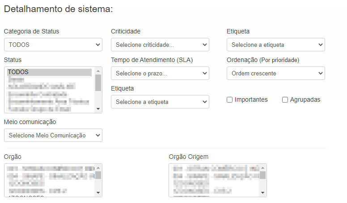
Task: Open the Categoria de Status dropdown
Action: tap(53, 45)
